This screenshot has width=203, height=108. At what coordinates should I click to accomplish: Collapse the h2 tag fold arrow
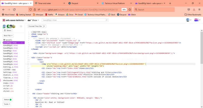point(29,98)
